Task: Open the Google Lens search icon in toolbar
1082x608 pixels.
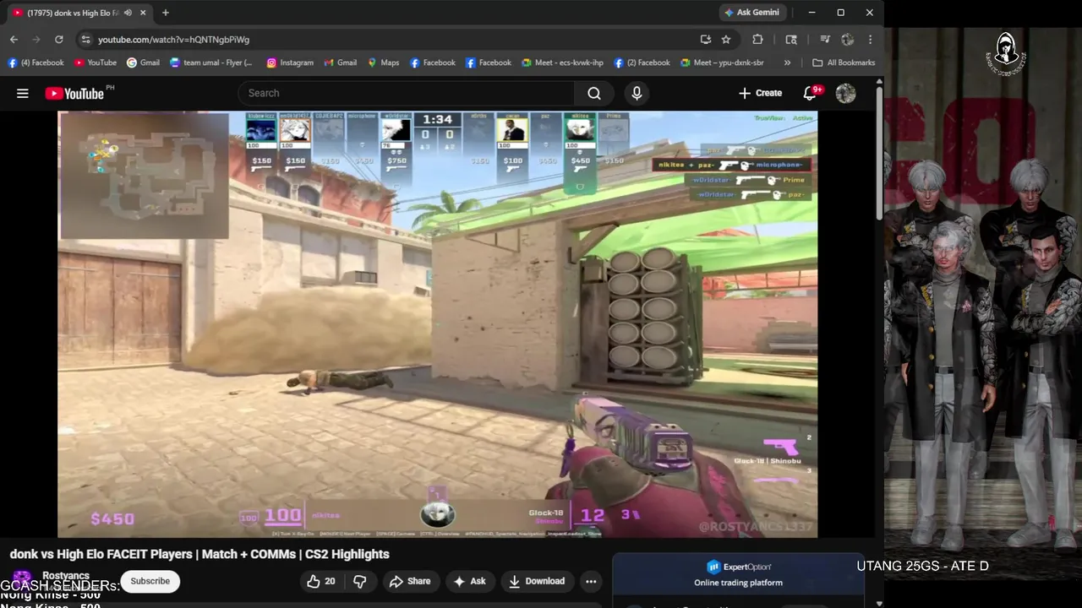Action: pos(791,39)
